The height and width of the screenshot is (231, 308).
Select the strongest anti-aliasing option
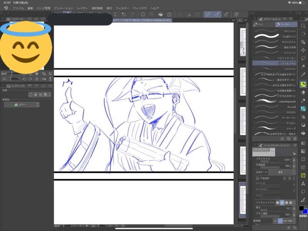click(291, 203)
